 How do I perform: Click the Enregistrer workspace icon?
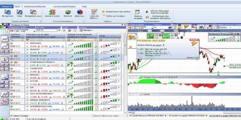tap(8, 13)
